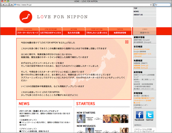Click the smiling glasses man photo

107,119
